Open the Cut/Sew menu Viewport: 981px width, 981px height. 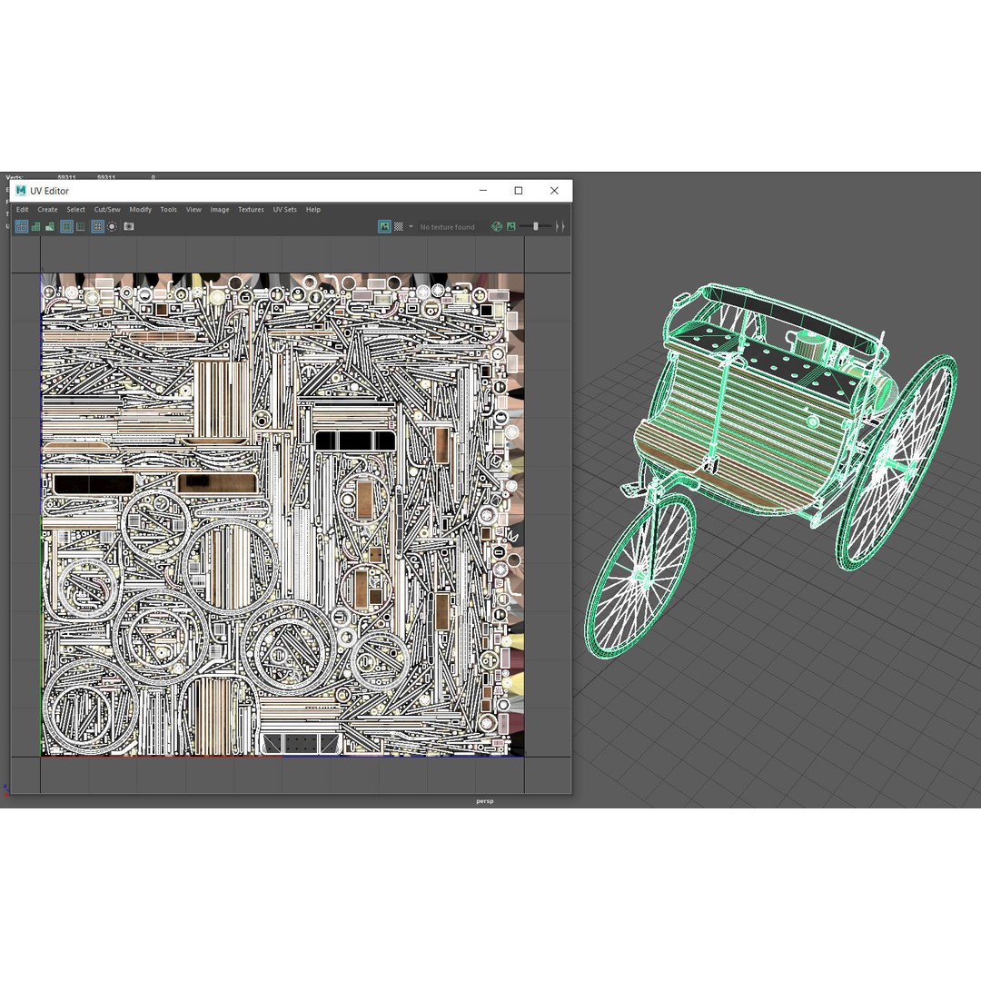coord(107,210)
